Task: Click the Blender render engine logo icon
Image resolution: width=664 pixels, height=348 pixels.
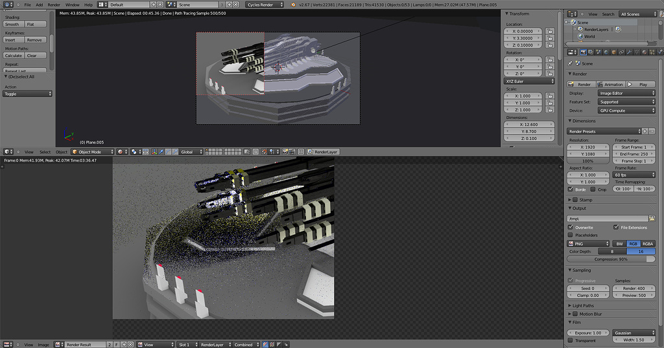Action: (x=292, y=5)
